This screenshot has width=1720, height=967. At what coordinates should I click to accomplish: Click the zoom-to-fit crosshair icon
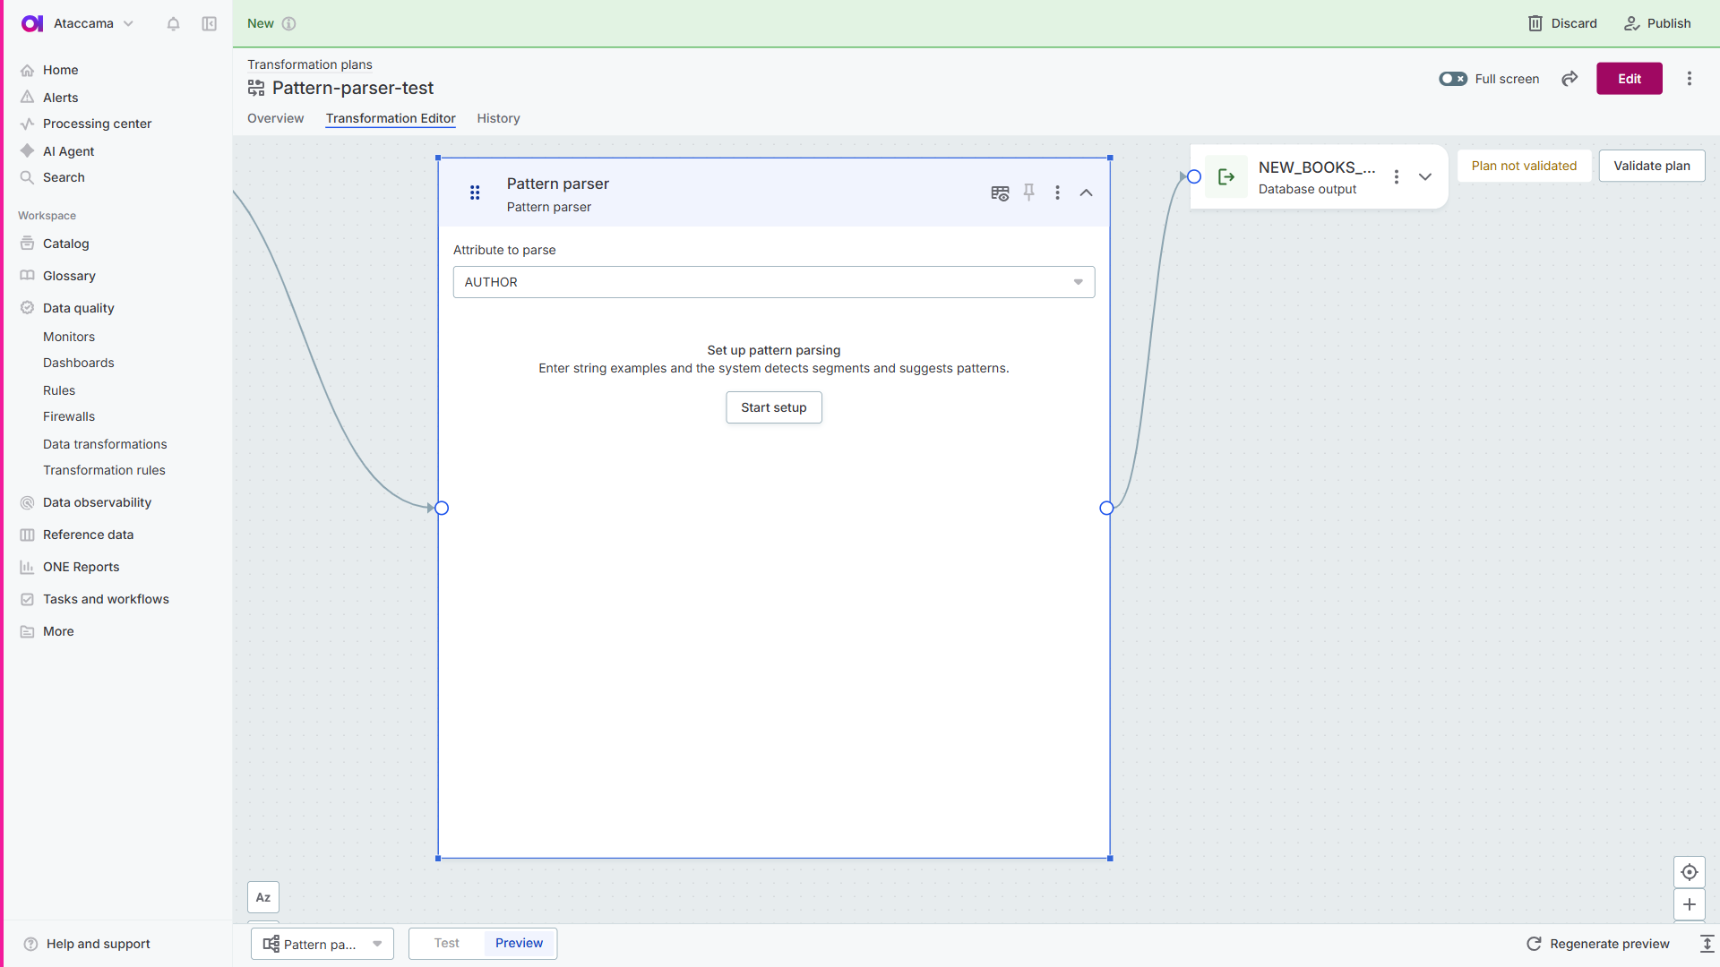point(1690,871)
